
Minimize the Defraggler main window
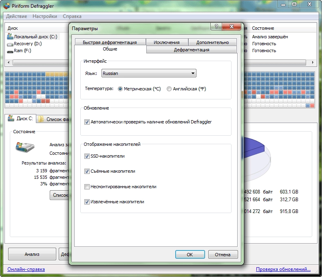click(x=283, y=4)
